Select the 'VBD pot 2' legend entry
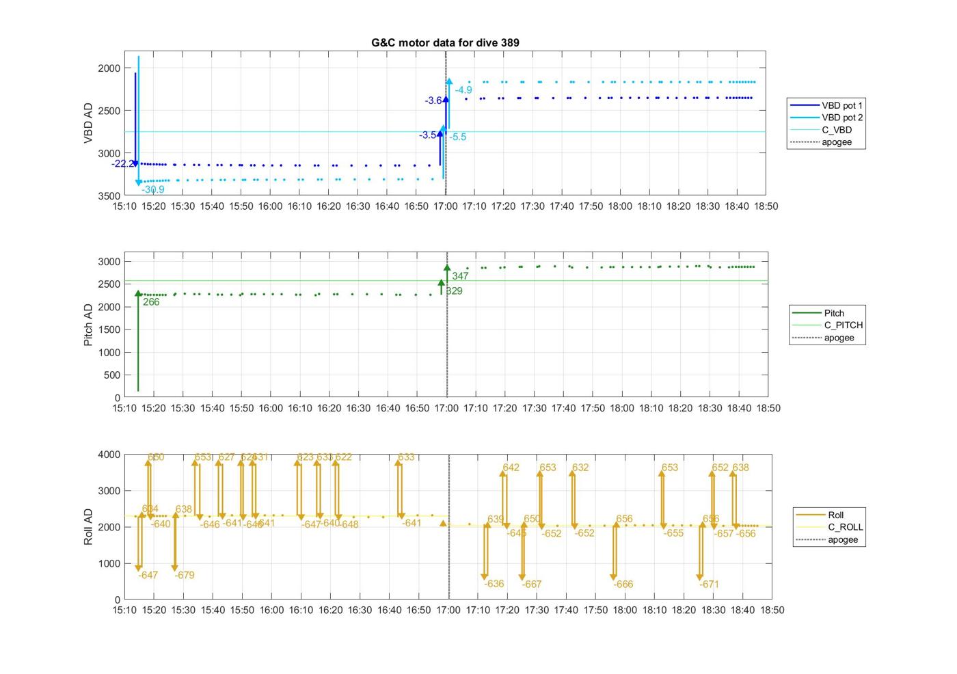Viewport: 957px width, 674px height. click(826, 118)
